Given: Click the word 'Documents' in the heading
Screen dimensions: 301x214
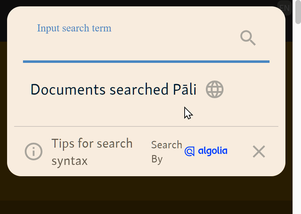Looking at the screenshot, I should [x=68, y=90].
